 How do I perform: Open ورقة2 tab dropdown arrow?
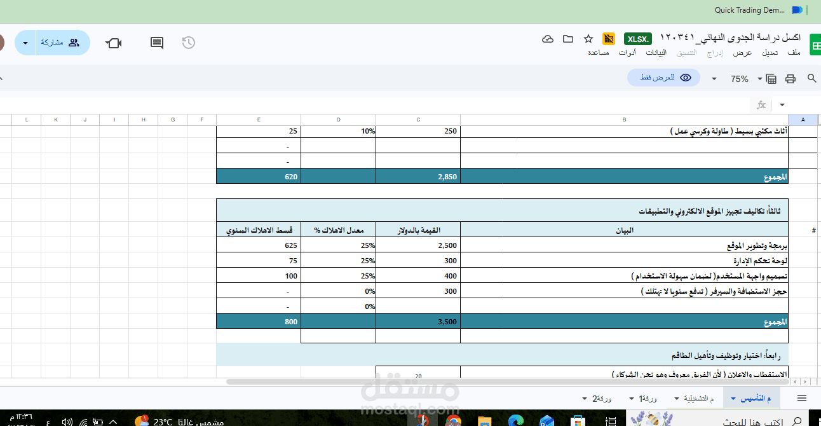pyautogui.click(x=584, y=399)
